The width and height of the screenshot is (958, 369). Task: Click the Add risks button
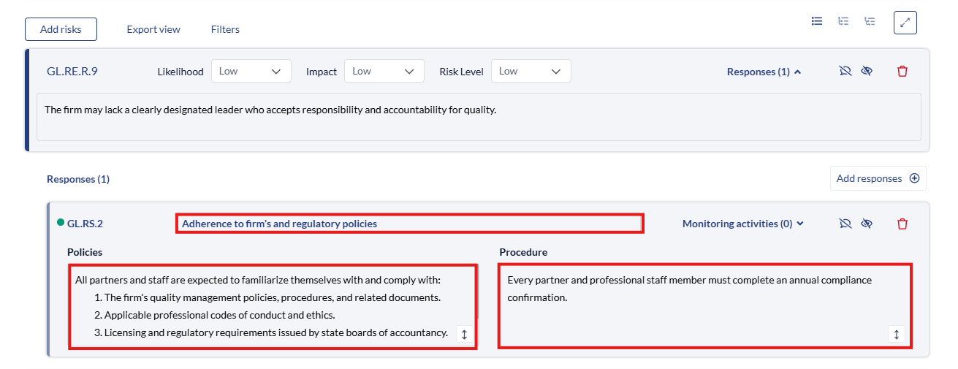(61, 29)
